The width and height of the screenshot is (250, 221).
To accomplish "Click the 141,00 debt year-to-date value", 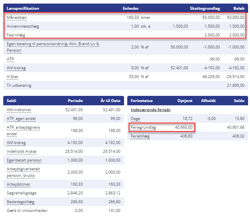I will point(114,211).
